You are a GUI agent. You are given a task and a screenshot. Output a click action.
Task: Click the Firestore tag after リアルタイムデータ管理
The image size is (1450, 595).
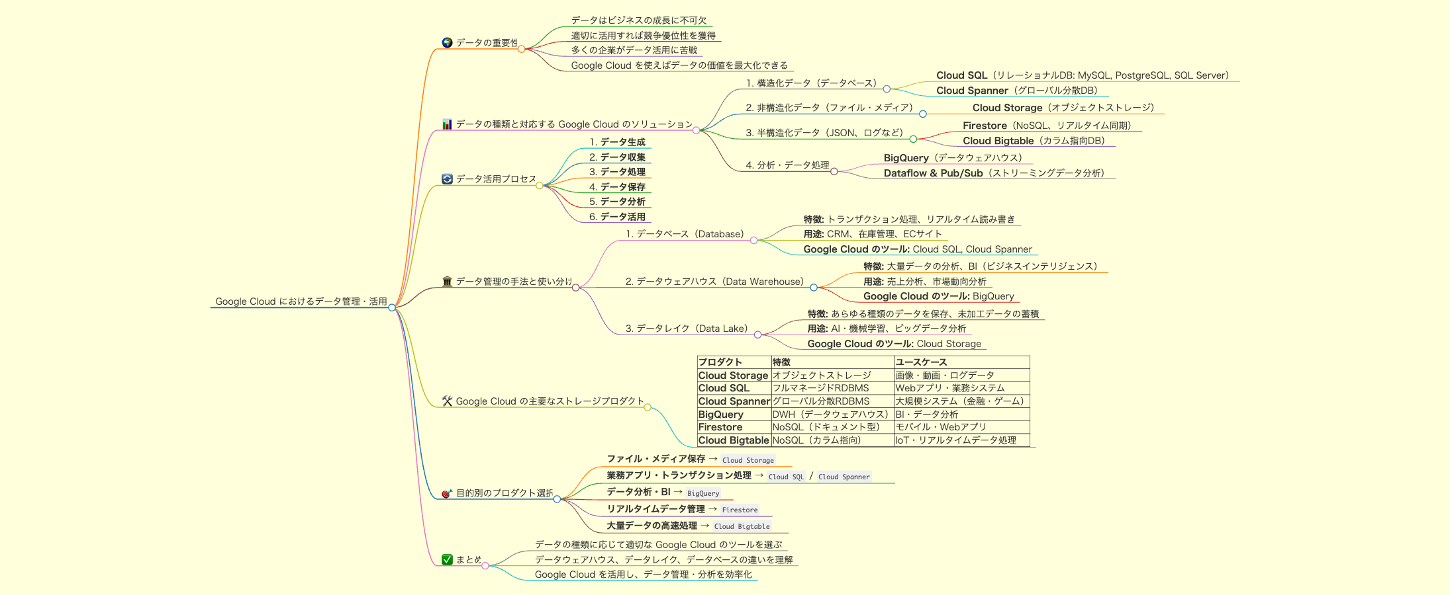tap(740, 510)
